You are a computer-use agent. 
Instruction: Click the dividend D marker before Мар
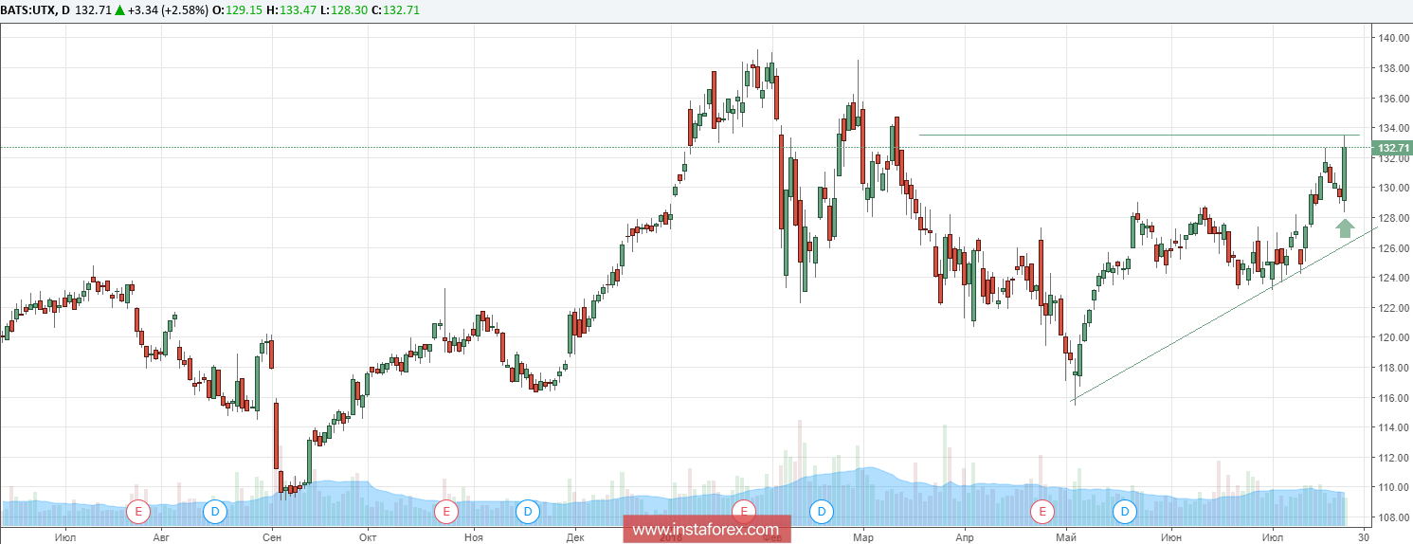pos(822,512)
